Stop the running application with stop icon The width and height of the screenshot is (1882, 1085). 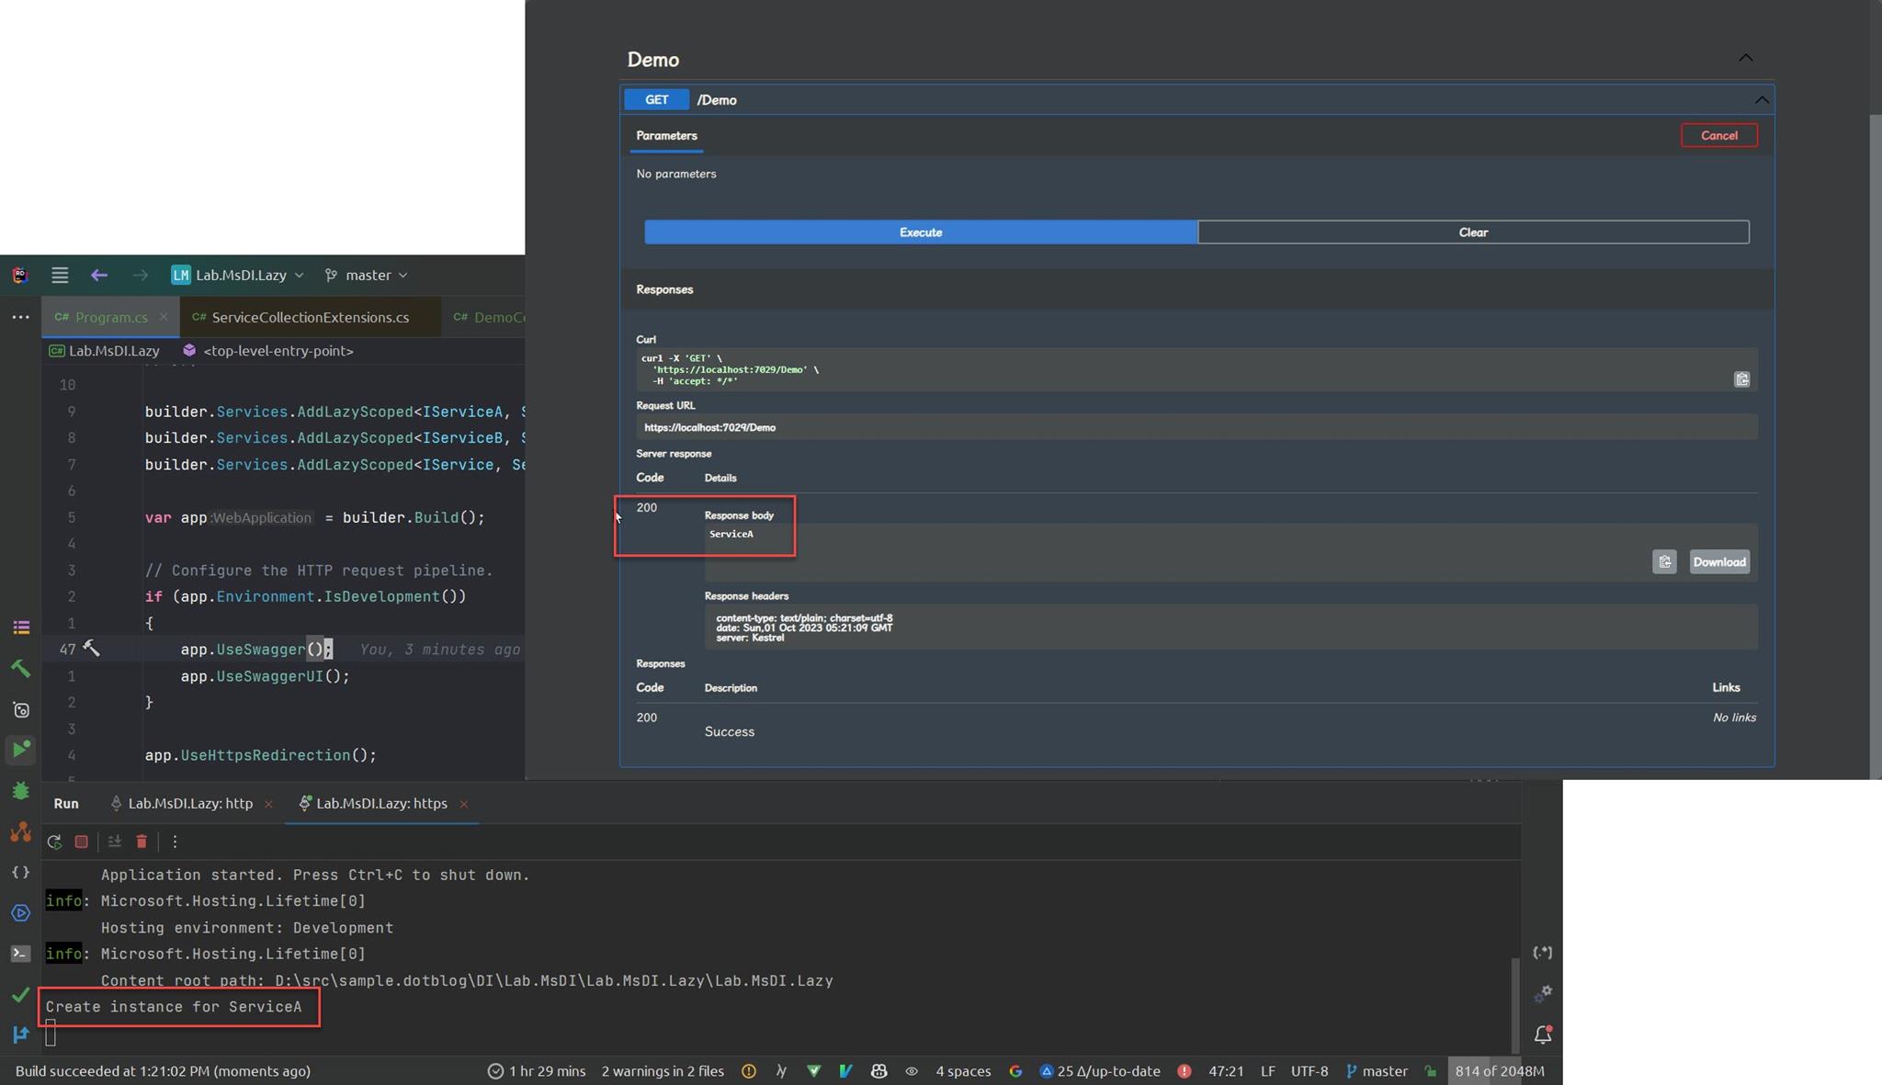pyautogui.click(x=81, y=842)
